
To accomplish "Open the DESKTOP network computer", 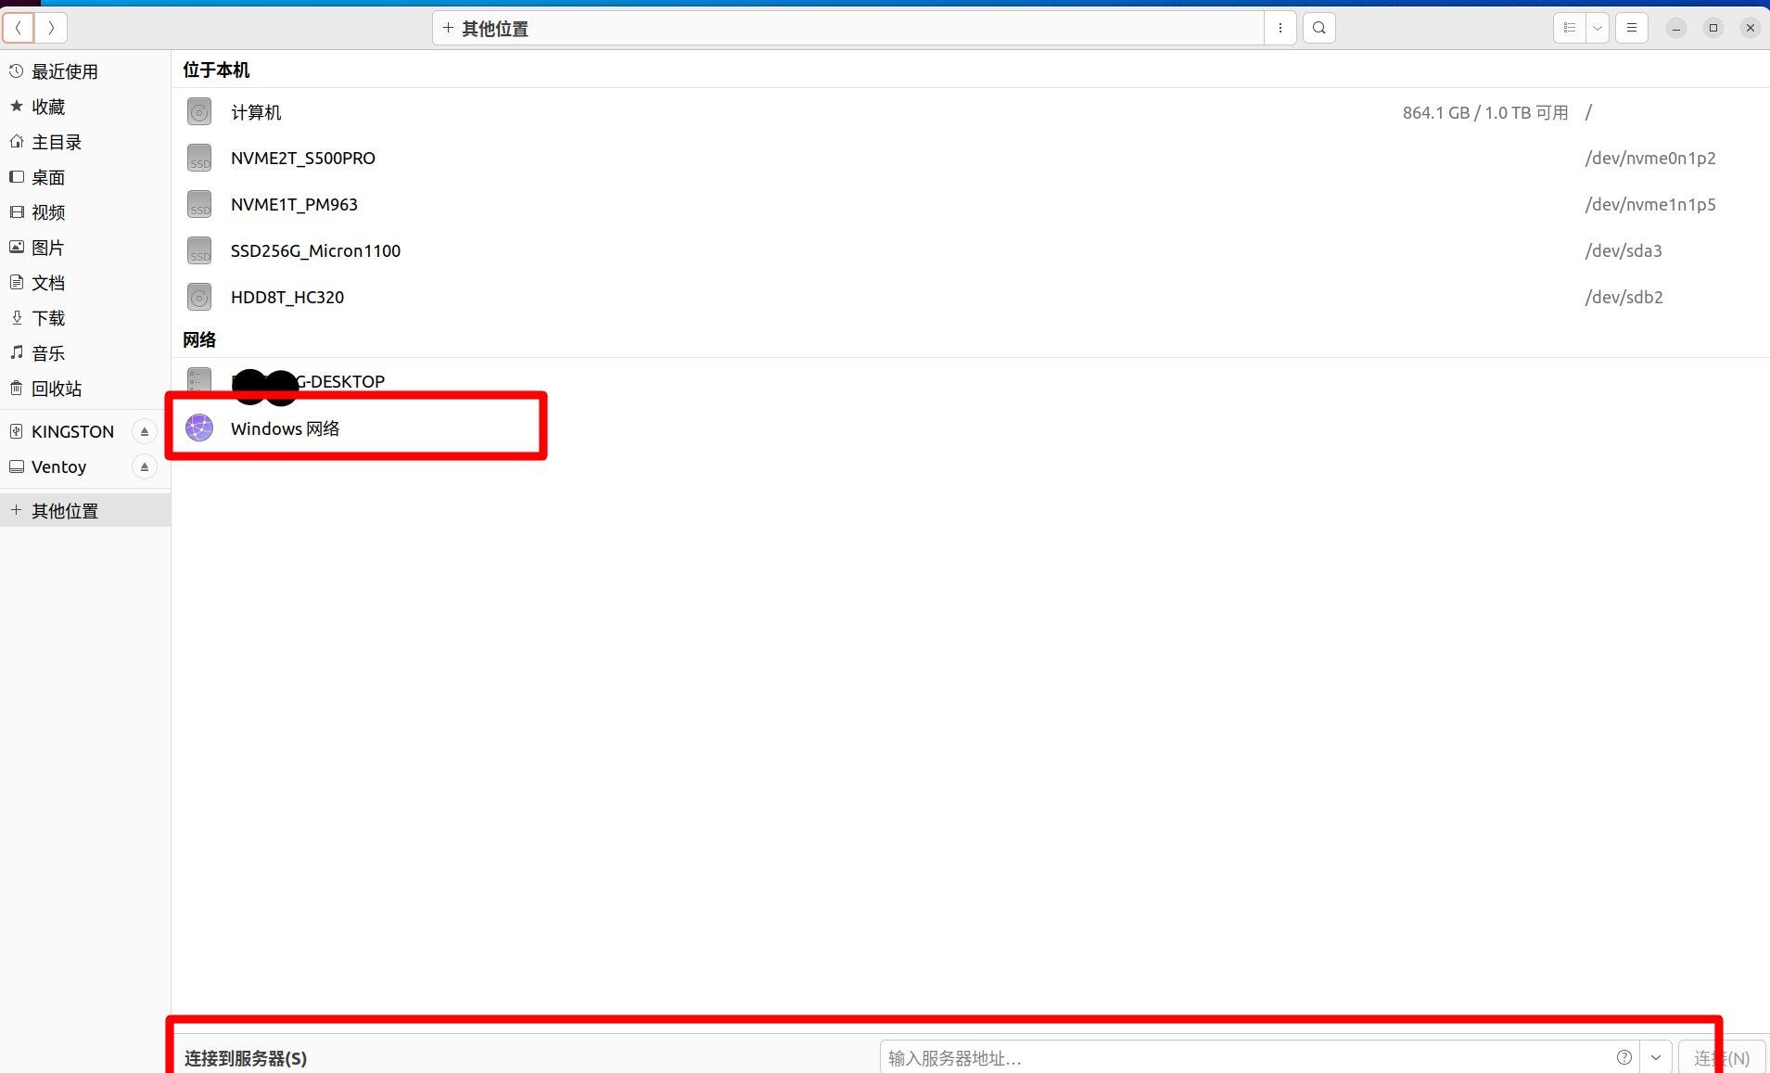I will [x=970, y=381].
